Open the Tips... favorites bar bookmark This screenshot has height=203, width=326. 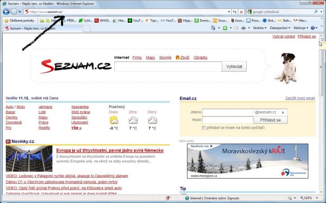tap(152, 20)
